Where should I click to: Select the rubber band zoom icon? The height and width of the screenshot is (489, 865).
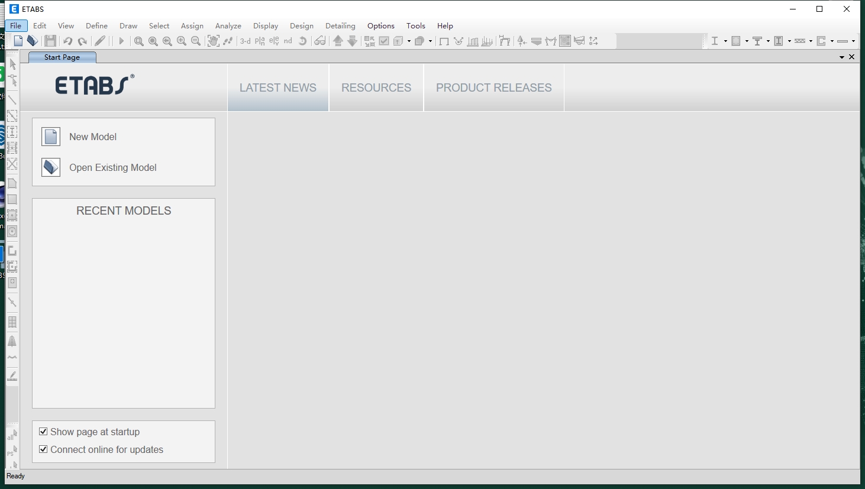[139, 41]
